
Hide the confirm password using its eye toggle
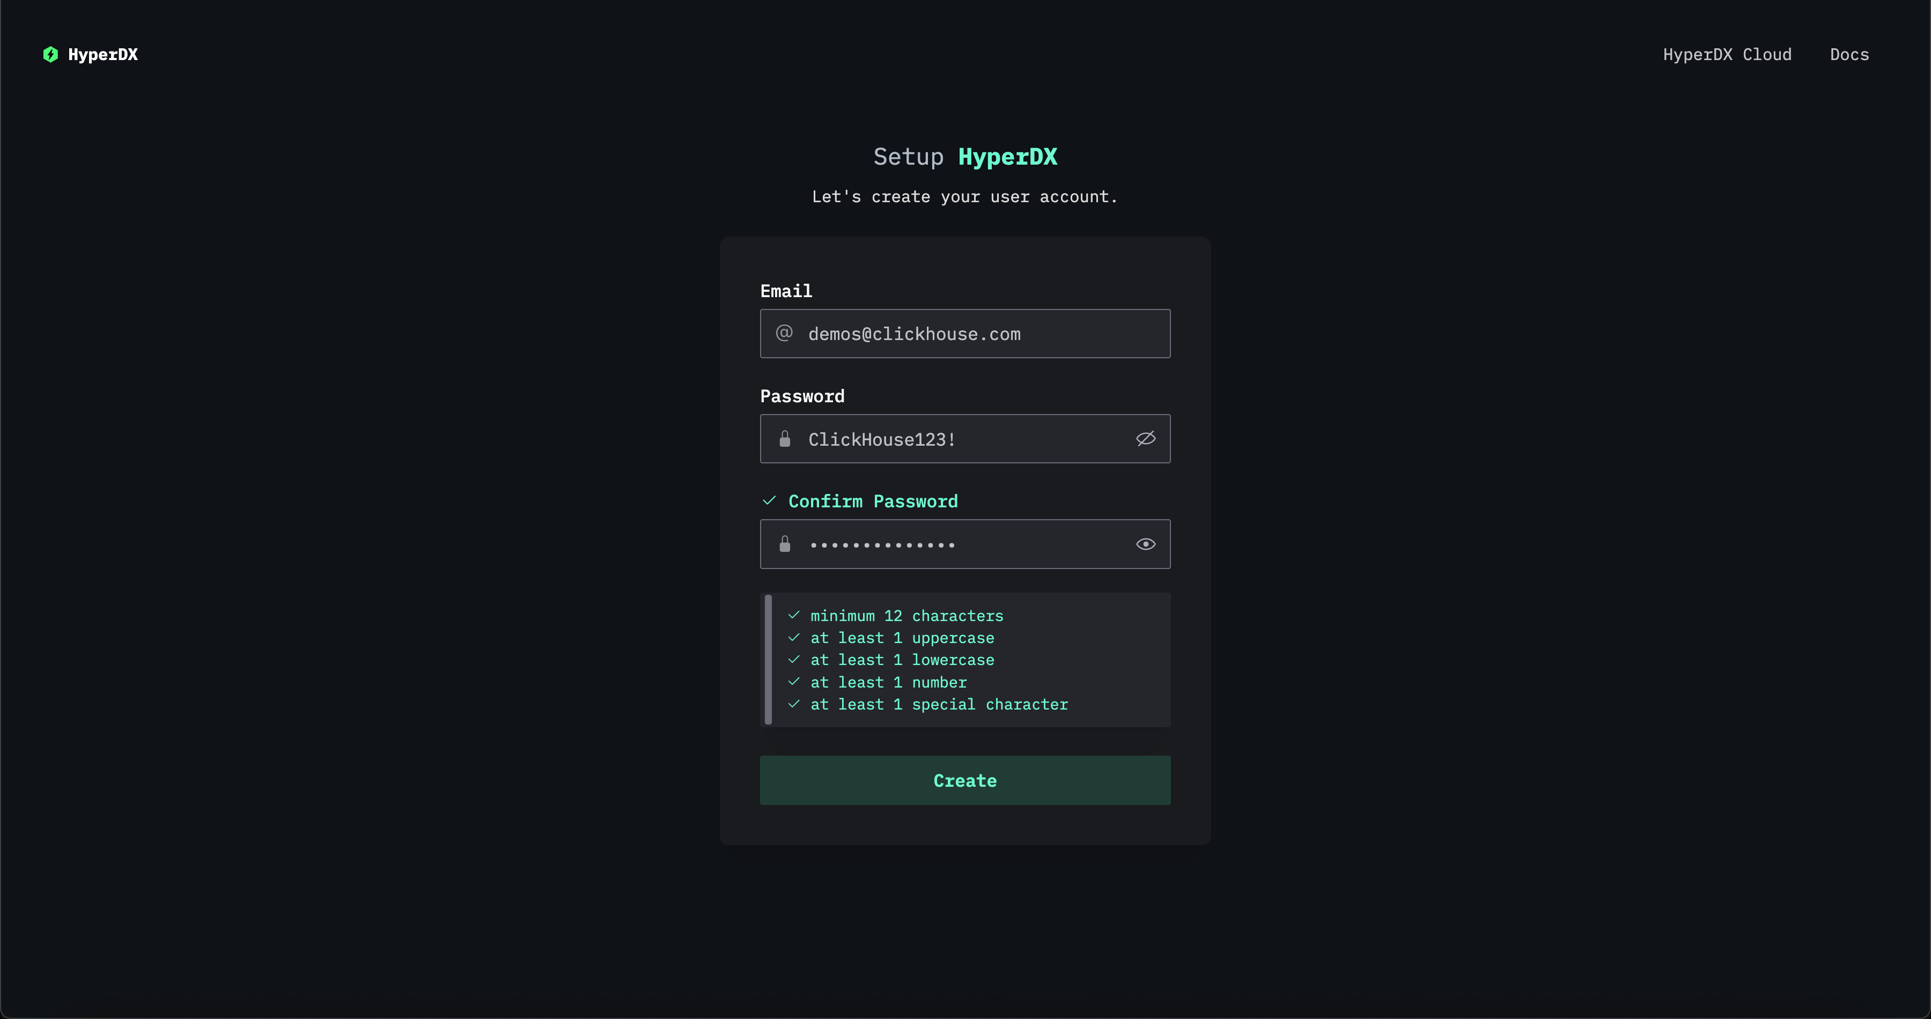point(1145,544)
